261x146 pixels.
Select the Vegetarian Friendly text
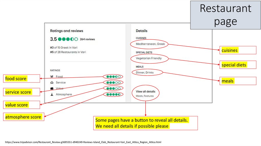coord(149,58)
